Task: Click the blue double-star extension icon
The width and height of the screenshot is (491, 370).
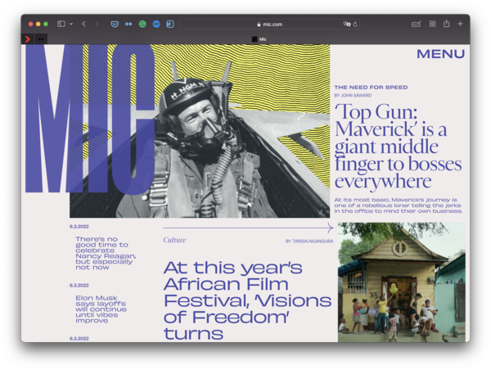Action: 128,24
